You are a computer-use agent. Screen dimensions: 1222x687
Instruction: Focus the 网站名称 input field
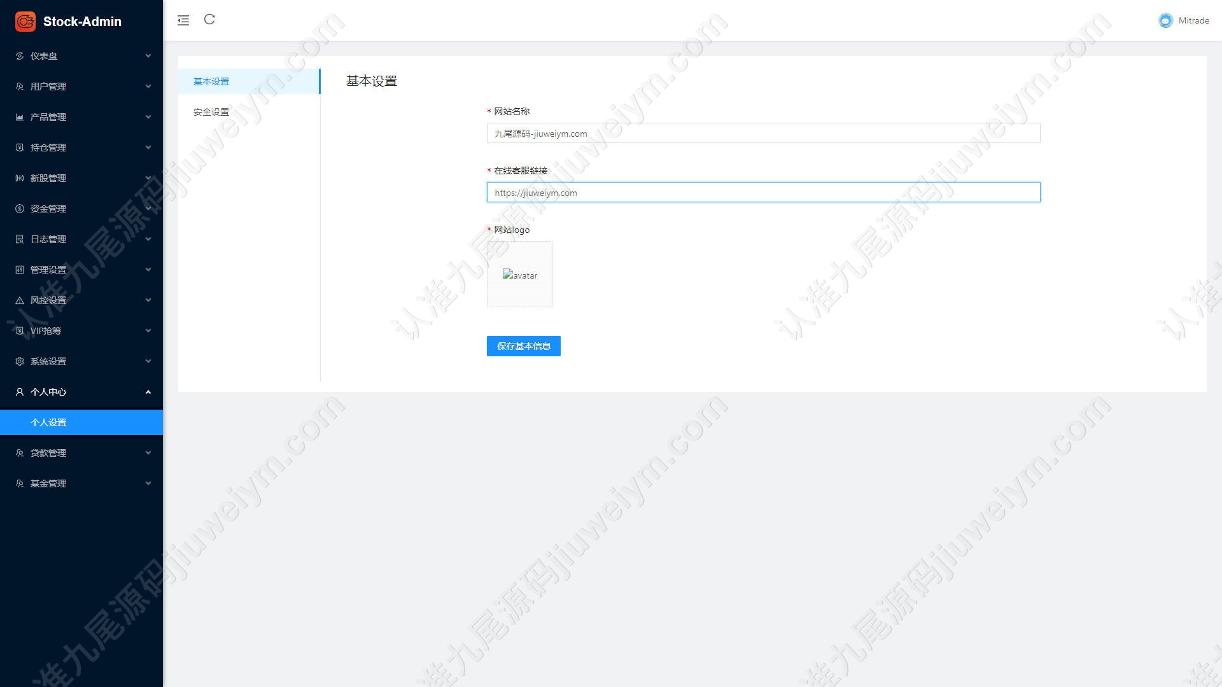coord(764,133)
